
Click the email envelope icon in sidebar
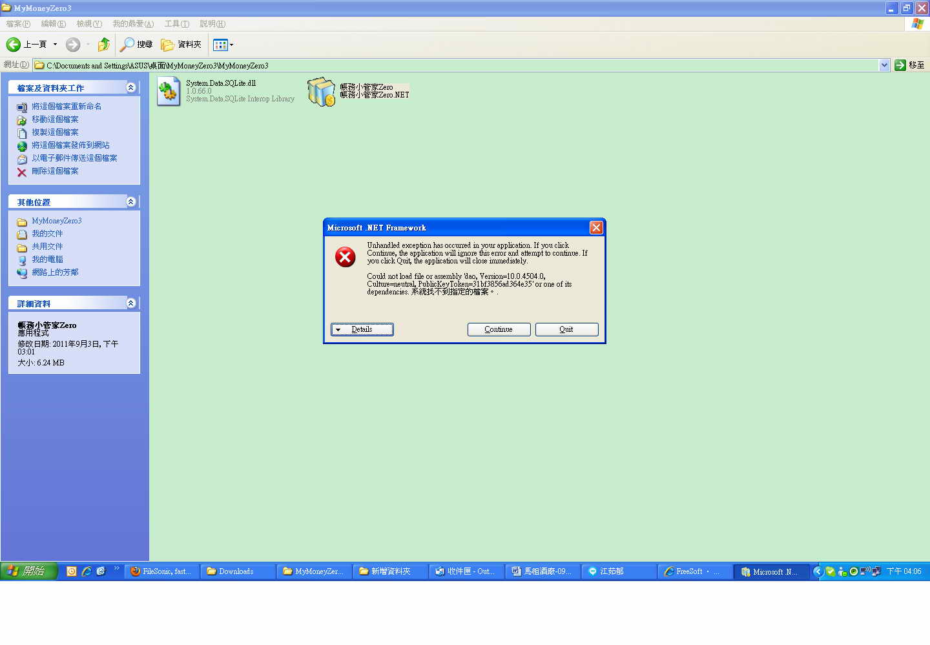tap(22, 159)
